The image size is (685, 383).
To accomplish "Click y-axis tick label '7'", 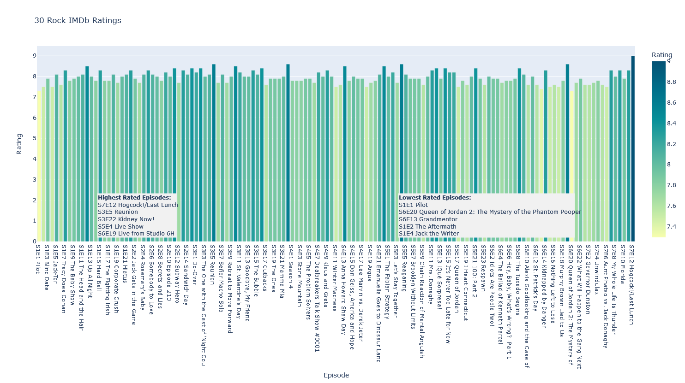I will (34, 97).
